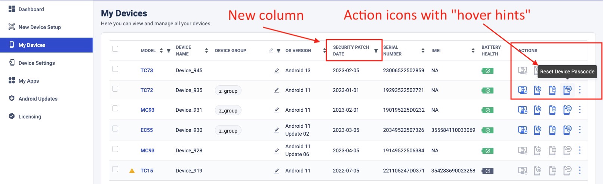Tick the checkbox for the EC55 row
603x184 pixels.
coord(115,129)
